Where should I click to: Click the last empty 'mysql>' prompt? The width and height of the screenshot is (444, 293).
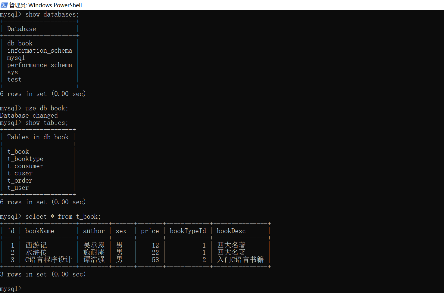point(11,289)
